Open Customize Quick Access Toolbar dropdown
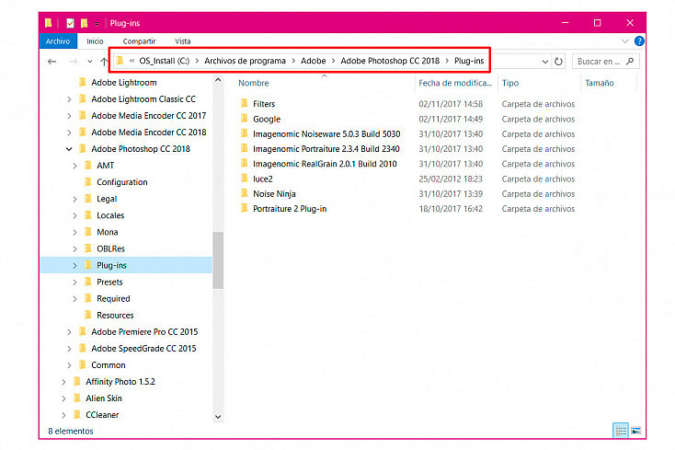675x450 pixels. point(97,23)
